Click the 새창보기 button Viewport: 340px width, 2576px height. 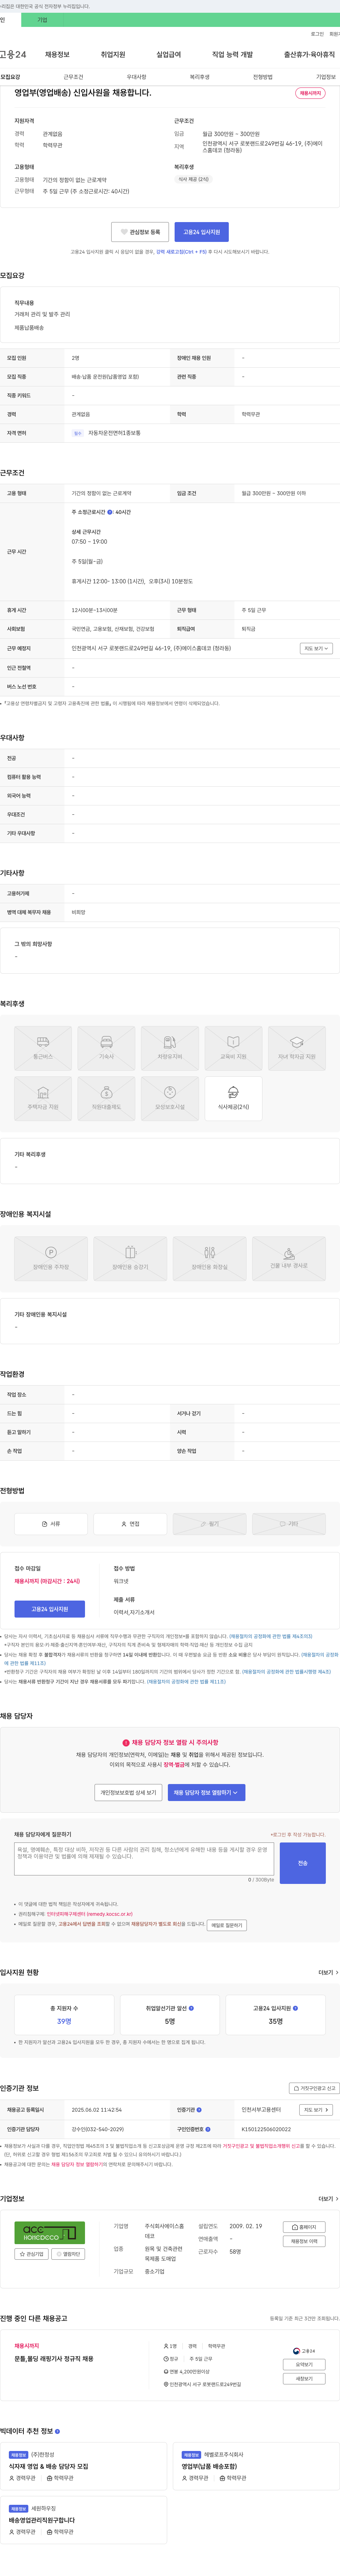click(304, 2379)
